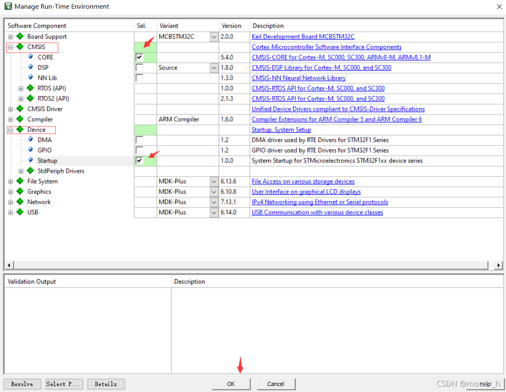
Task: Expand the StdPeriph Drivers tree node
Action: pos(21,171)
